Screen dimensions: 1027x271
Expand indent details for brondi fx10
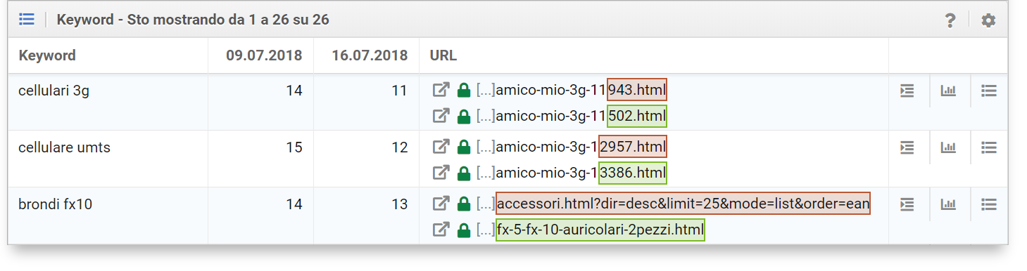(x=907, y=204)
